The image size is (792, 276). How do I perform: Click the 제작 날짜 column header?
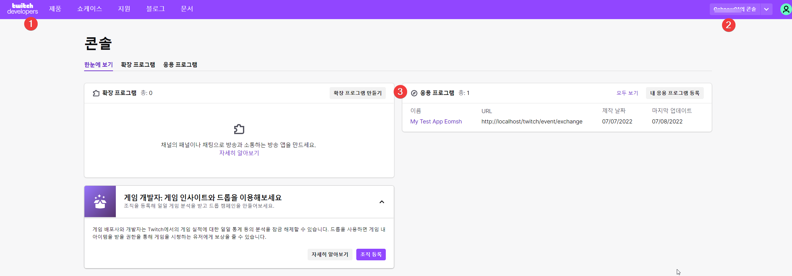[x=614, y=111]
